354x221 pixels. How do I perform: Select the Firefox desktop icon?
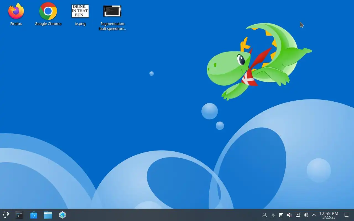[x=16, y=11]
